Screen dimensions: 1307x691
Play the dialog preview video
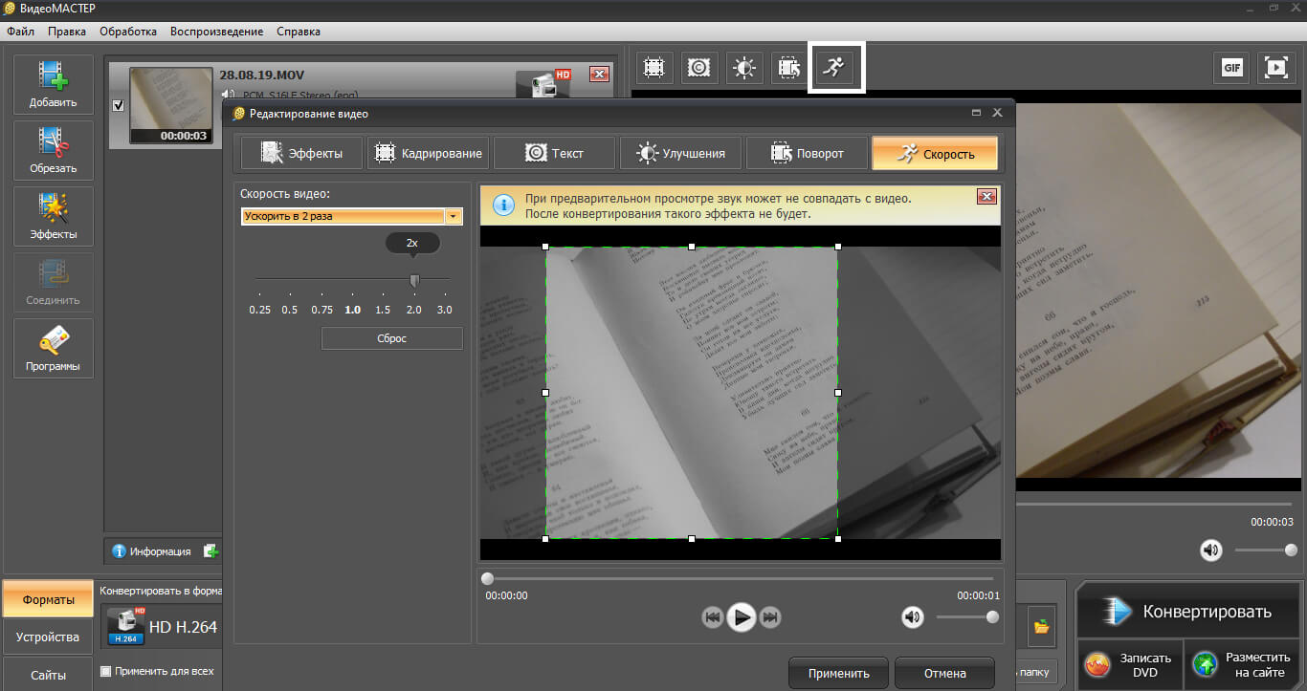click(x=742, y=617)
